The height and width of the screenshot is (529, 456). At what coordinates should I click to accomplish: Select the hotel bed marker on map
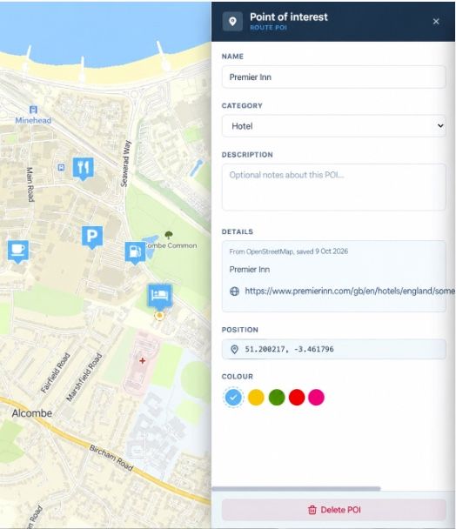159,296
